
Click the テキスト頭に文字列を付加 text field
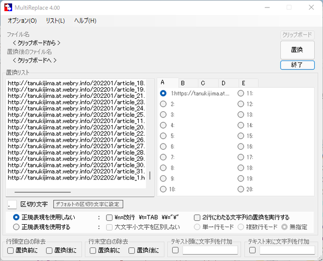[210, 250]
